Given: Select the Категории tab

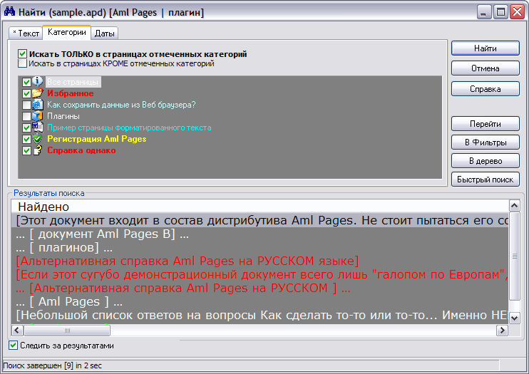Looking at the screenshot, I should click(x=67, y=32).
